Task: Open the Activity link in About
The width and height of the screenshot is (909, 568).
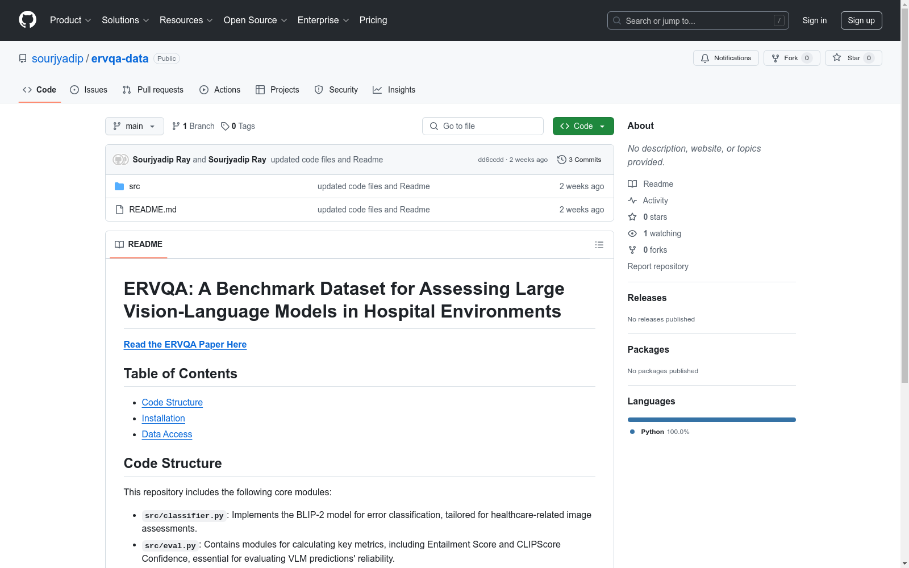Action: (648, 201)
